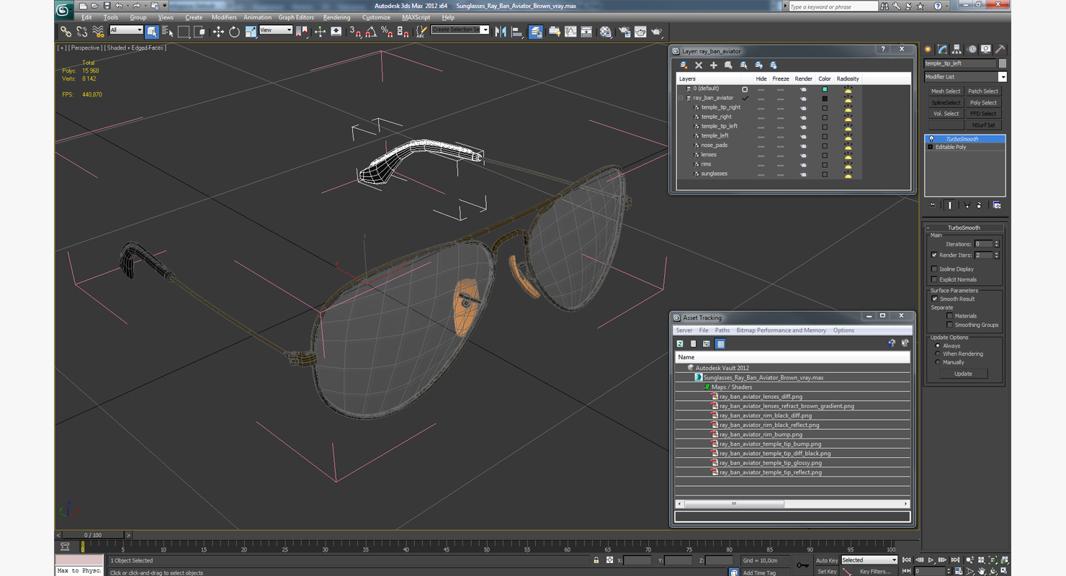Viewport: 1066px width, 576px height.
Task: Toggle the Angle Snap icon
Action: coord(371,32)
